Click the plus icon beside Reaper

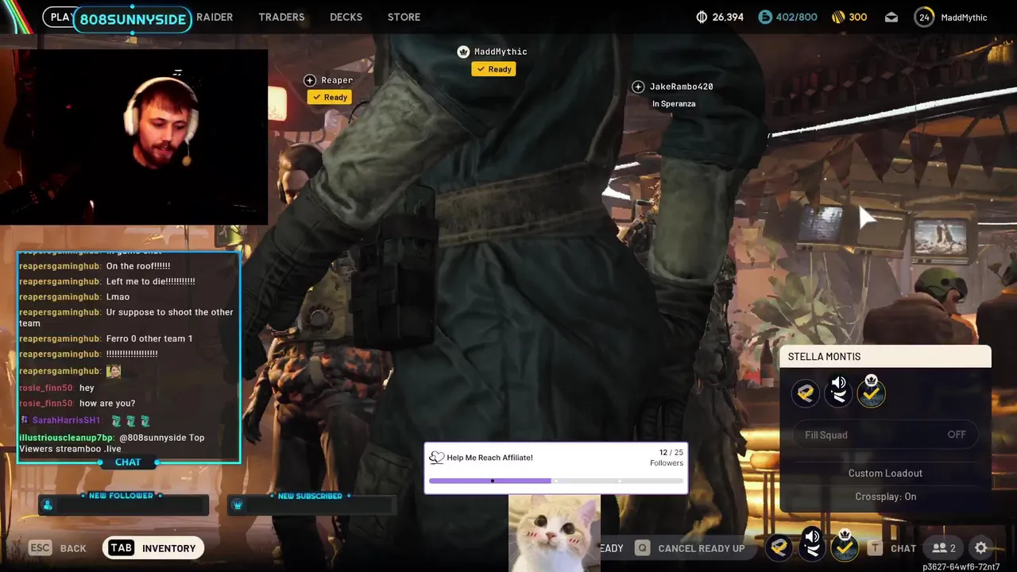pos(310,80)
